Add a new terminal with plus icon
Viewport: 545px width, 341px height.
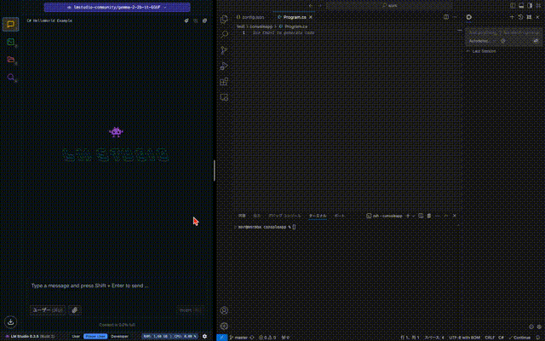pos(408,216)
